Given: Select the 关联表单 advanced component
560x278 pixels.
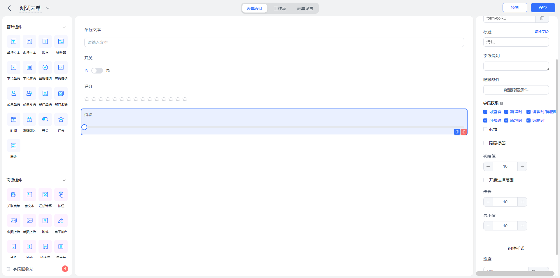Looking at the screenshot, I should coord(14,195).
